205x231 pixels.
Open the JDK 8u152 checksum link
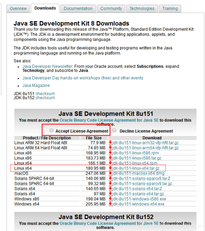[45, 98]
